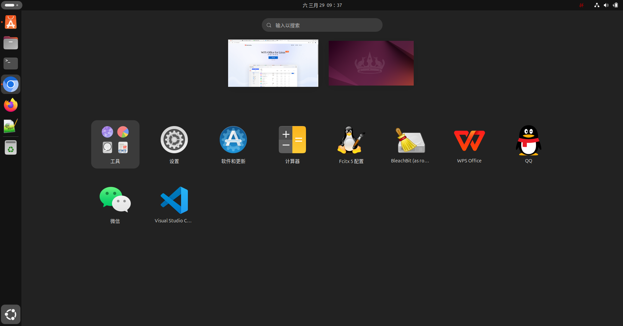Select the WPS Office browser workspace thumbnail
The width and height of the screenshot is (623, 326).
tap(273, 63)
